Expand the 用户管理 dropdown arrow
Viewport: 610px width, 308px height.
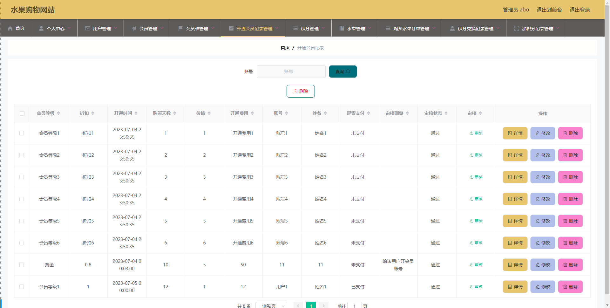(115, 28)
